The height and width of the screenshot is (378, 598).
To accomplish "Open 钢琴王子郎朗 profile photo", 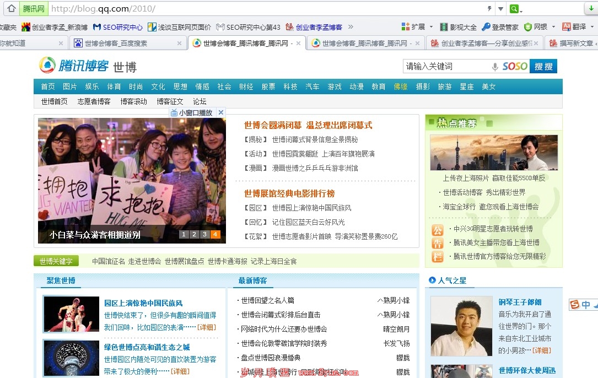I will [x=461, y=326].
